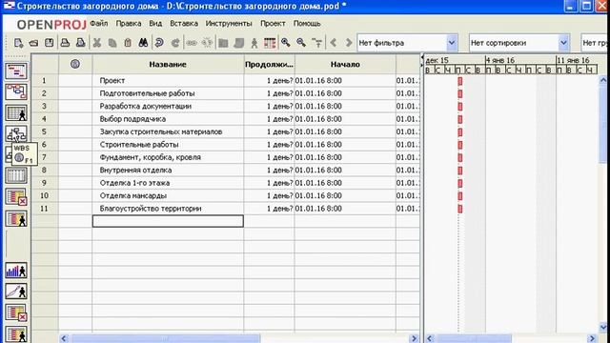
Task: Click the Gantt chart scrollbar left arrow
Action: point(430,338)
